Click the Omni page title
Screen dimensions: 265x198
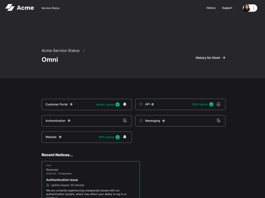coord(50,60)
